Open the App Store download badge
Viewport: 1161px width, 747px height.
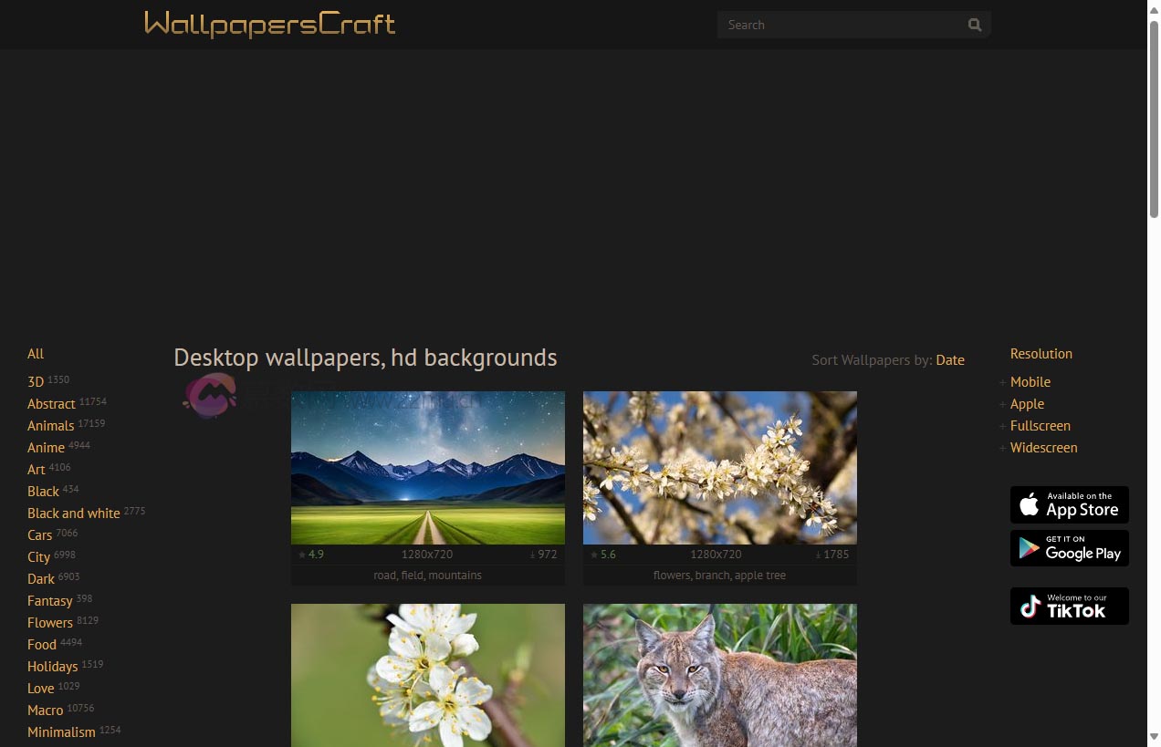click(1069, 504)
